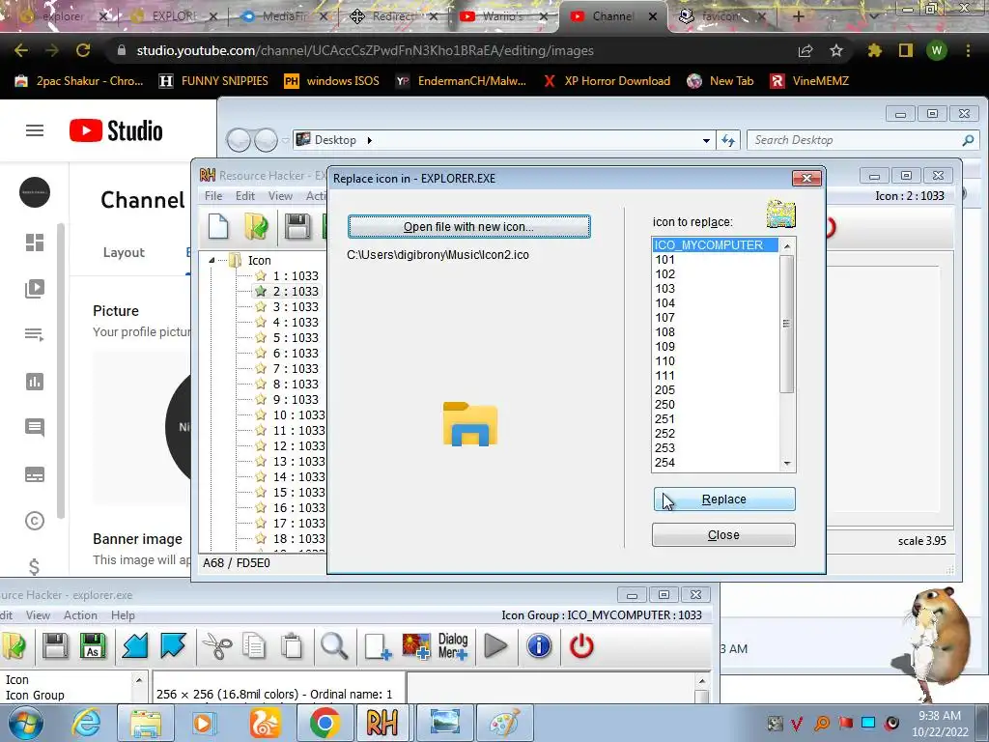
Task: Select tree item 12 : 1033
Action: click(299, 446)
